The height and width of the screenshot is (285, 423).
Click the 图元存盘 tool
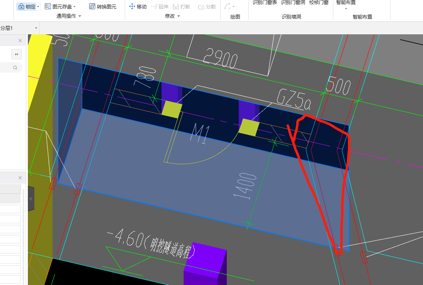[59, 6]
